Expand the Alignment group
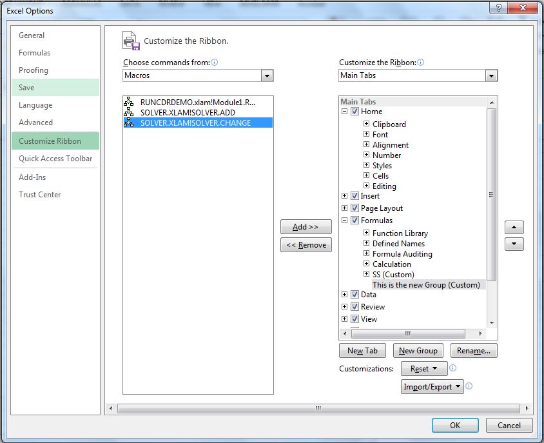Screen dimensions: 544x443 (366, 144)
